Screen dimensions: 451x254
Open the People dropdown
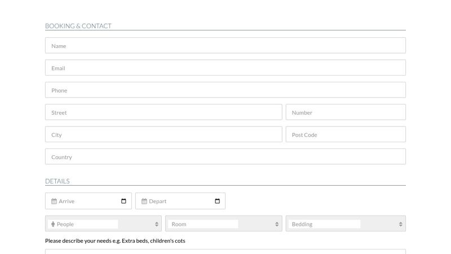[x=103, y=224]
